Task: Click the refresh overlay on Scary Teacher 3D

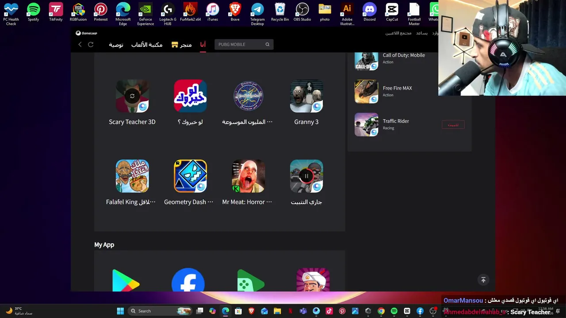Action: [x=132, y=96]
